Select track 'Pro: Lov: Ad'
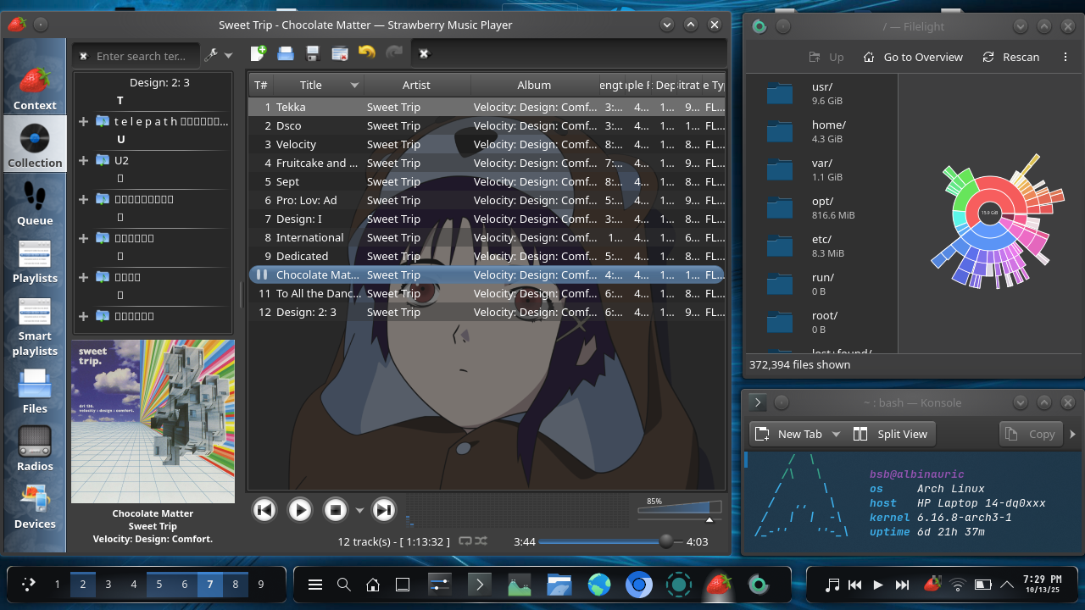 (487, 200)
